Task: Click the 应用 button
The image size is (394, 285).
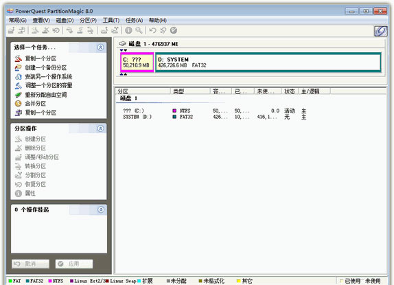Action: 74,264
